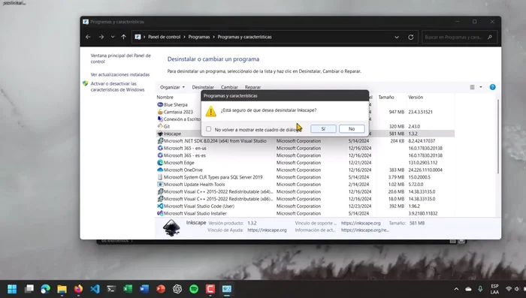
Task: Open 'Ver actualizaciones instaladas' link
Action: pos(120,74)
